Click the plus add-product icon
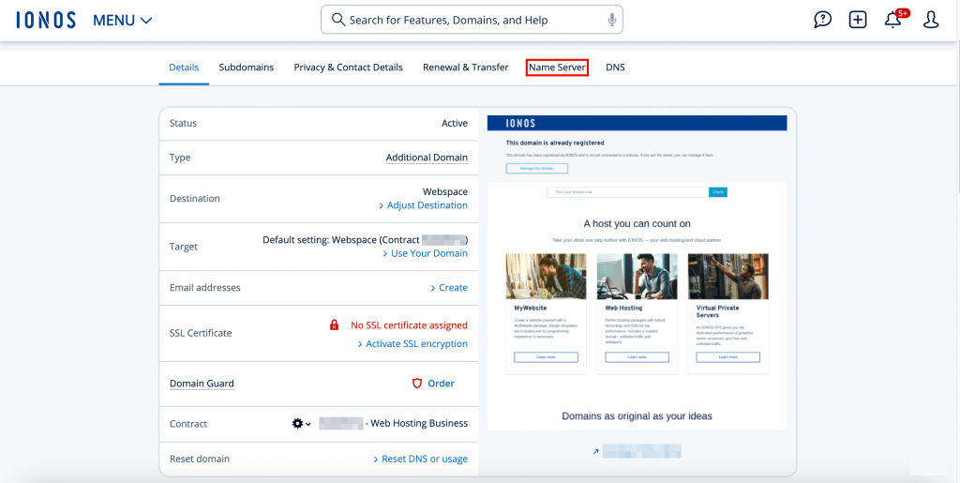960x483 pixels. pos(858,20)
